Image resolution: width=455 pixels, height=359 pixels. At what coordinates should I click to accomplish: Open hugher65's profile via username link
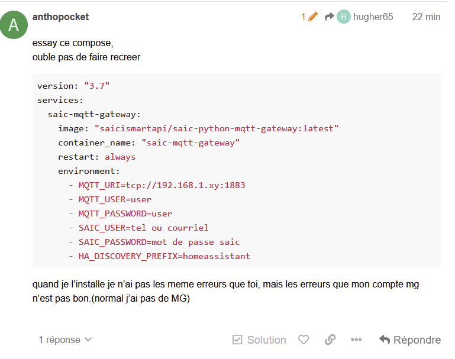pyautogui.click(x=373, y=17)
